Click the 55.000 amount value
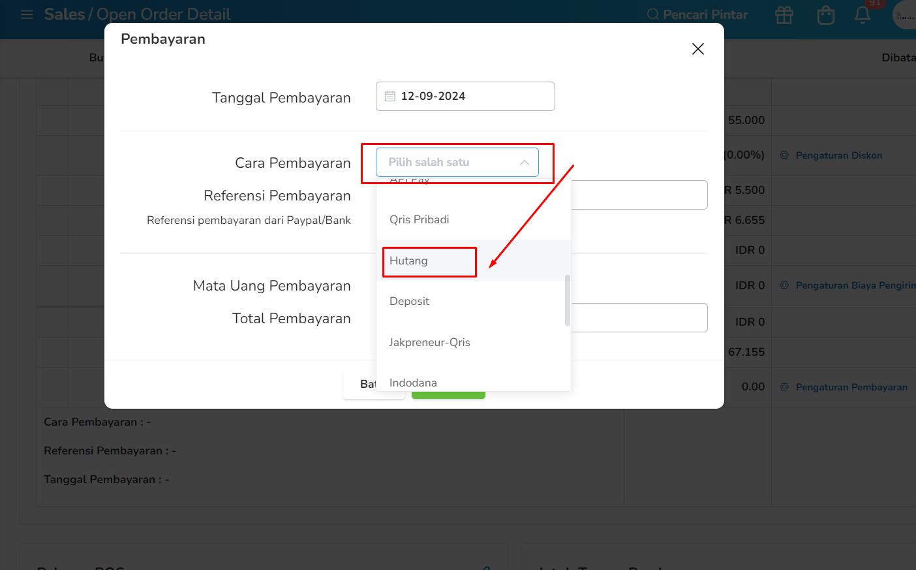Image resolution: width=916 pixels, height=570 pixels. click(x=746, y=120)
